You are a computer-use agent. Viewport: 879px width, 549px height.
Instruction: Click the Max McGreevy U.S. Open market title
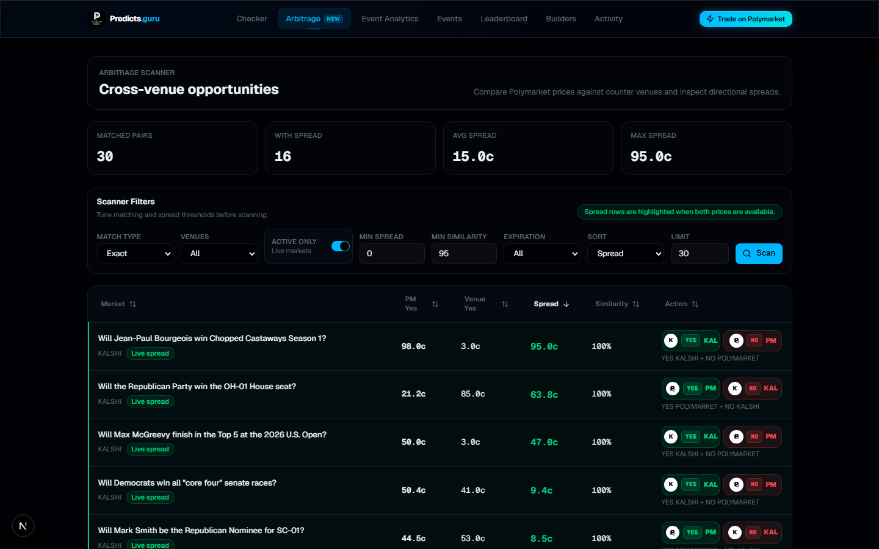[x=212, y=435]
